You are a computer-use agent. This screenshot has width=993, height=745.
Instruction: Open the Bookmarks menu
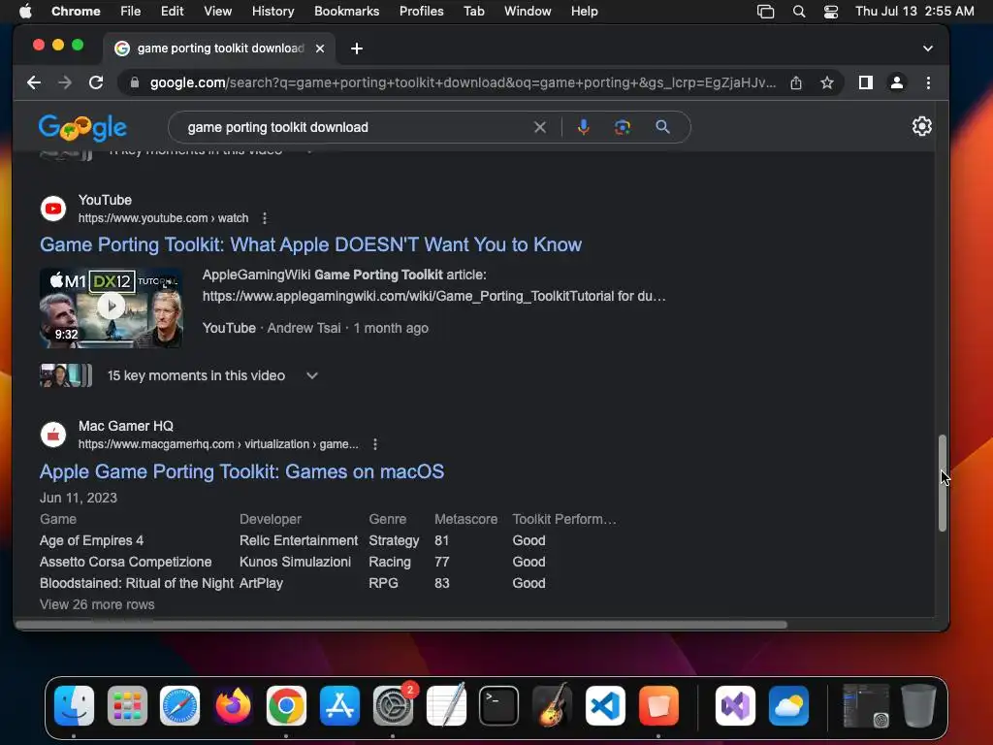(346, 12)
